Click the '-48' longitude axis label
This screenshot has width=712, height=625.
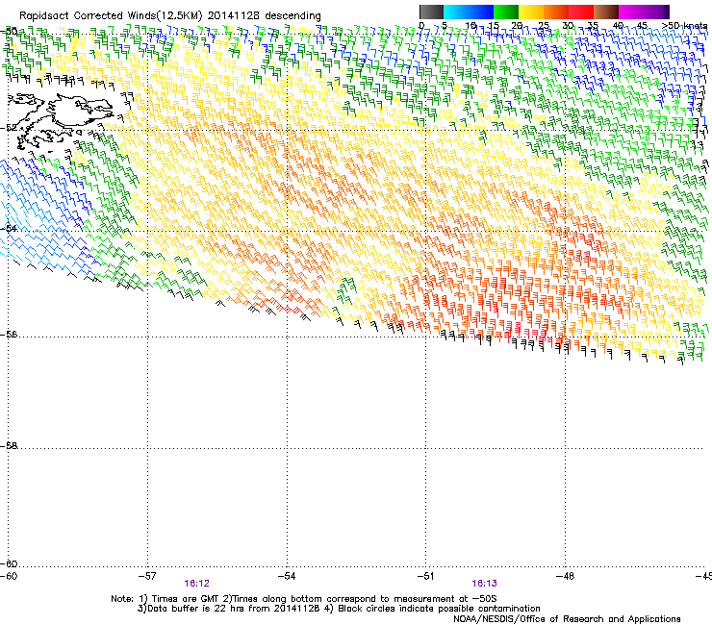[x=565, y=576]
